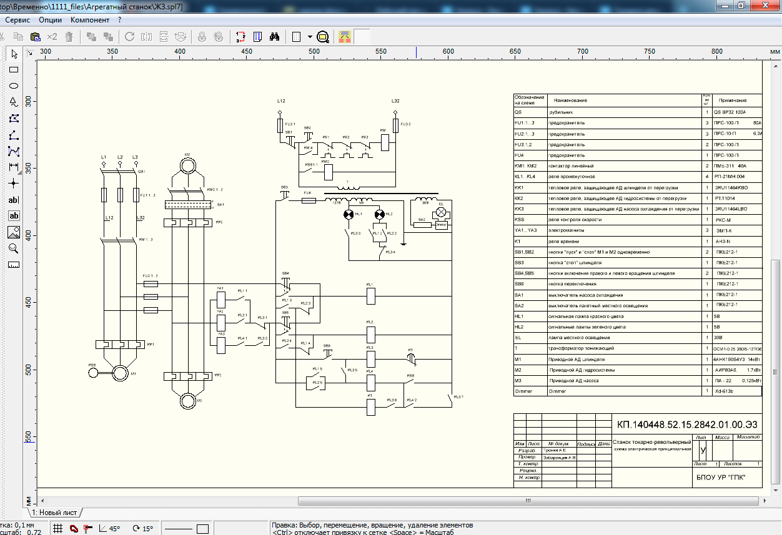
Task: Open the line style selector
Action: click(x=177, y=529)
